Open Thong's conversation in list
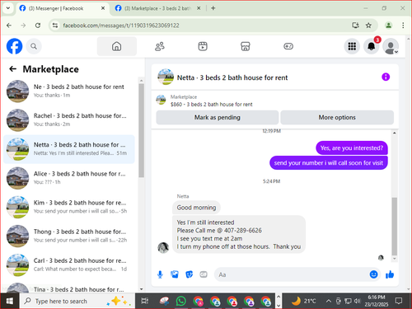This screenshot has height=309, width=412. point(69,236)
